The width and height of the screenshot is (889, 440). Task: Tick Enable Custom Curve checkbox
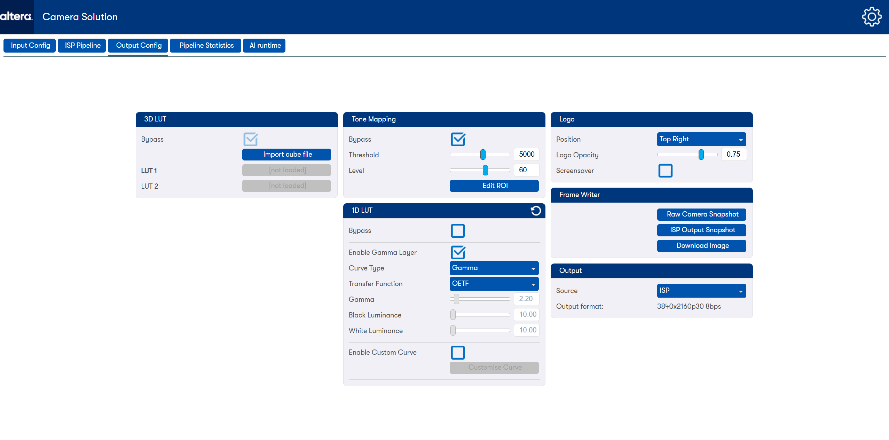pyautogui.click(x=458, y=352)
